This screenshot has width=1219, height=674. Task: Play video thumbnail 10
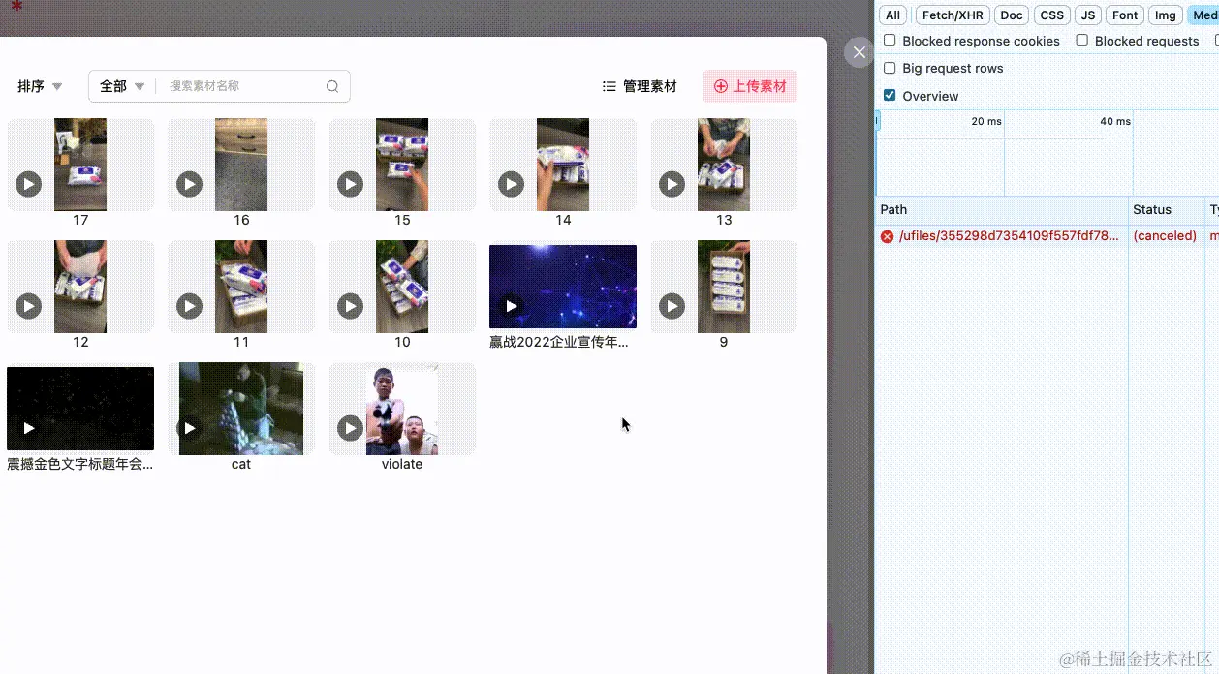351,306
